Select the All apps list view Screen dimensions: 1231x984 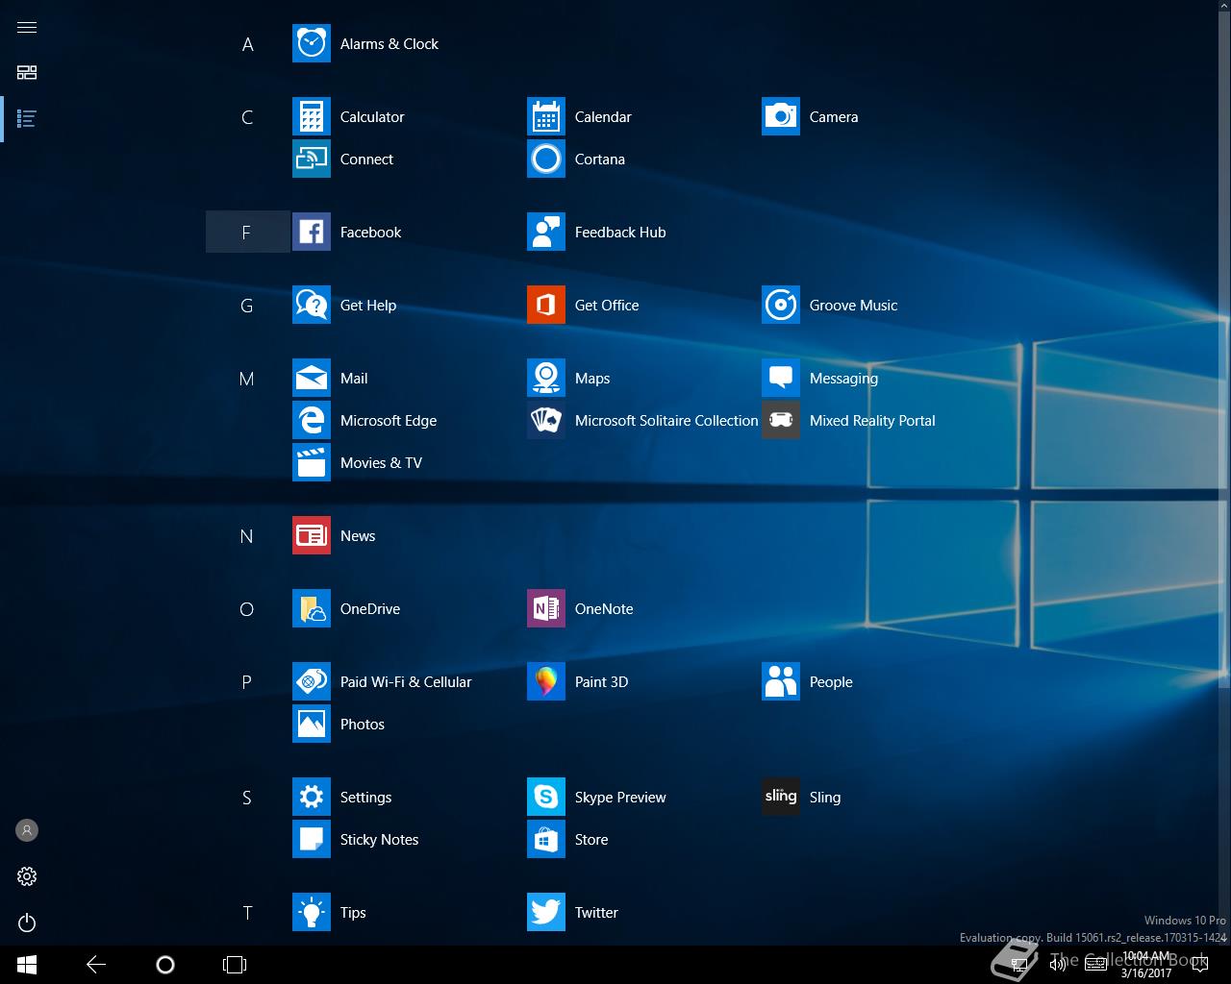[27, 119]
